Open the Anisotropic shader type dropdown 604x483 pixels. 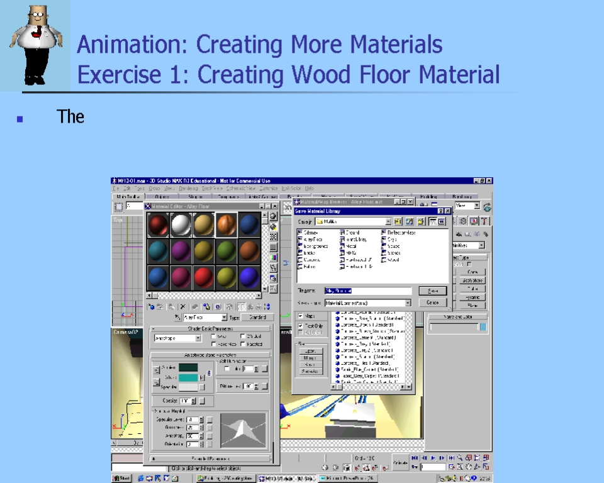[x=198, y=338]
